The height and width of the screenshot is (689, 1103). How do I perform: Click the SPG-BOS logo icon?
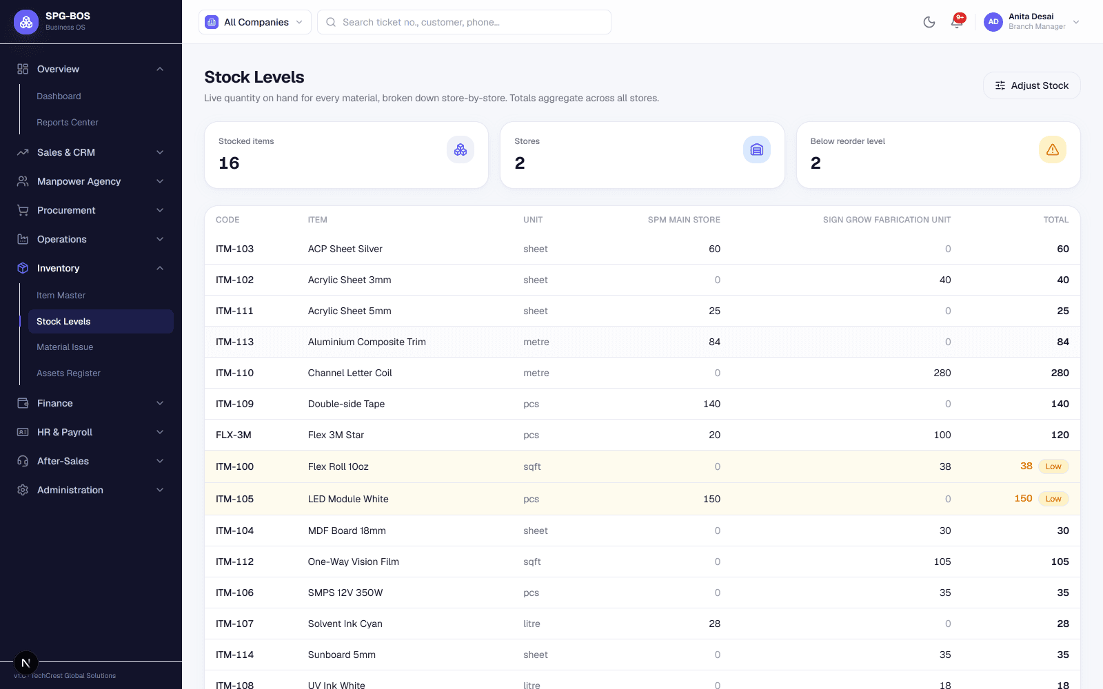coord(26,22)
